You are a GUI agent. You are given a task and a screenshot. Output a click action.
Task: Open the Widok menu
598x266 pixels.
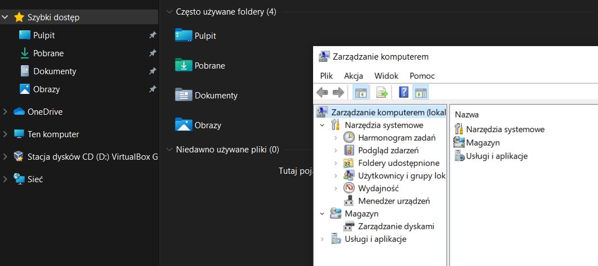click(386, 76)
